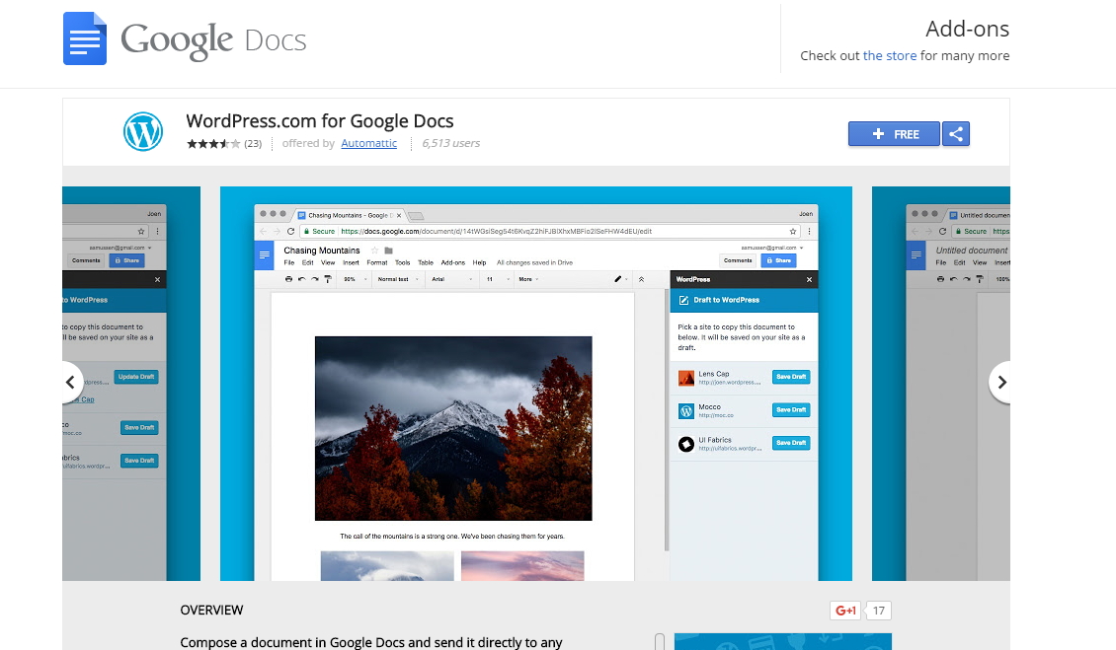
Task: Click the overview description scrollbar handle
Action: [660, 641]
